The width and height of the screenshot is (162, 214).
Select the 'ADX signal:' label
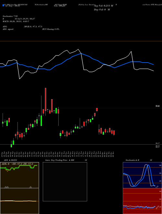point(8,29)
